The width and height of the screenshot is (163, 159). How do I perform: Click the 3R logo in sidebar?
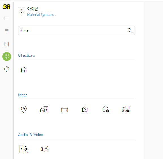[x=7, y=7]
